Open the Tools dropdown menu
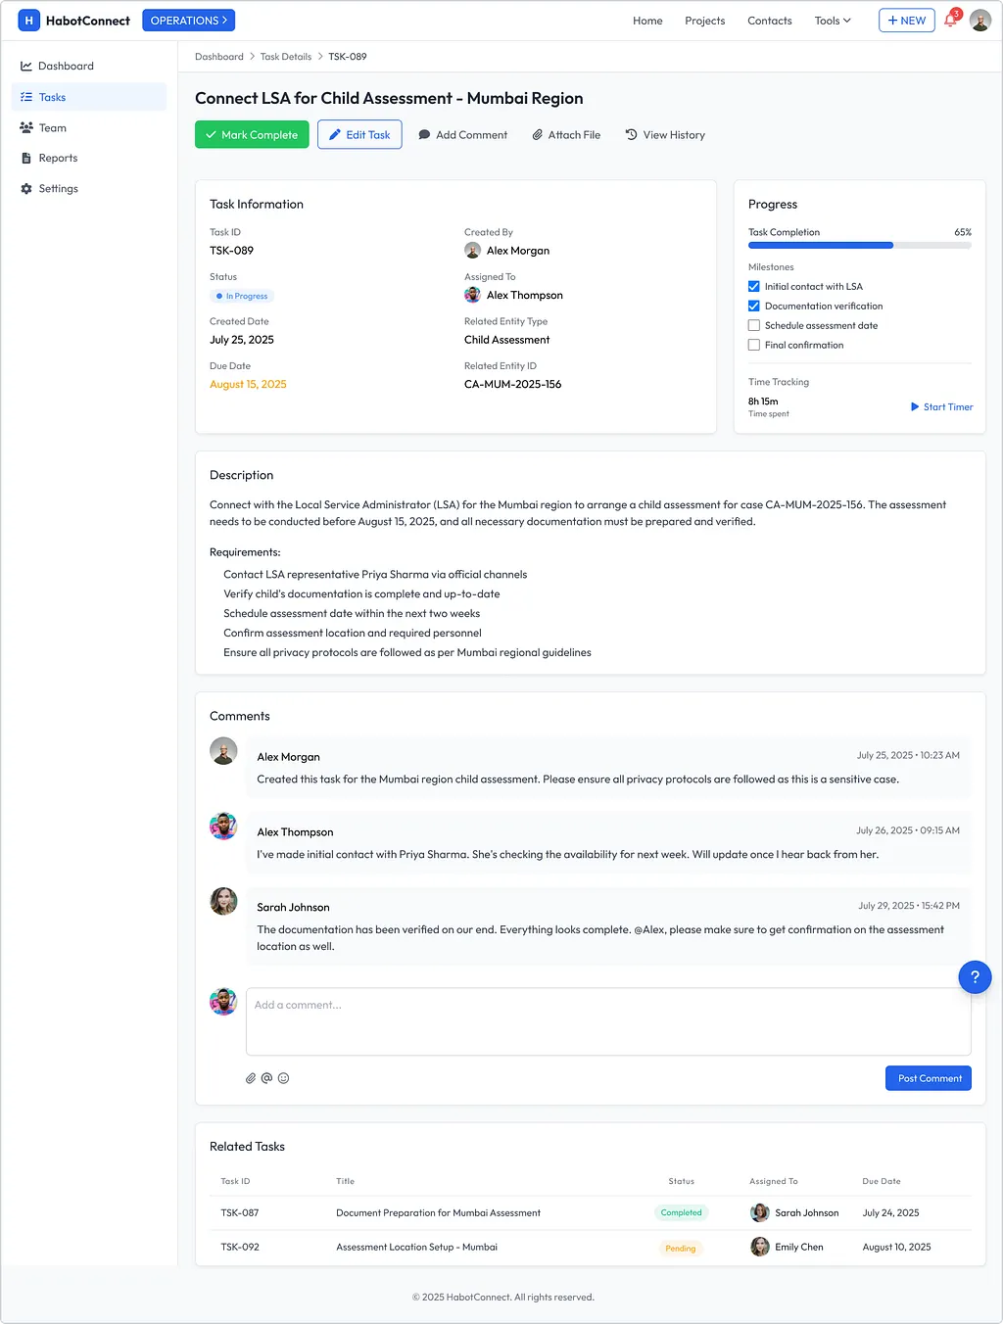The image size is (1003, 1324). (833, 21)
